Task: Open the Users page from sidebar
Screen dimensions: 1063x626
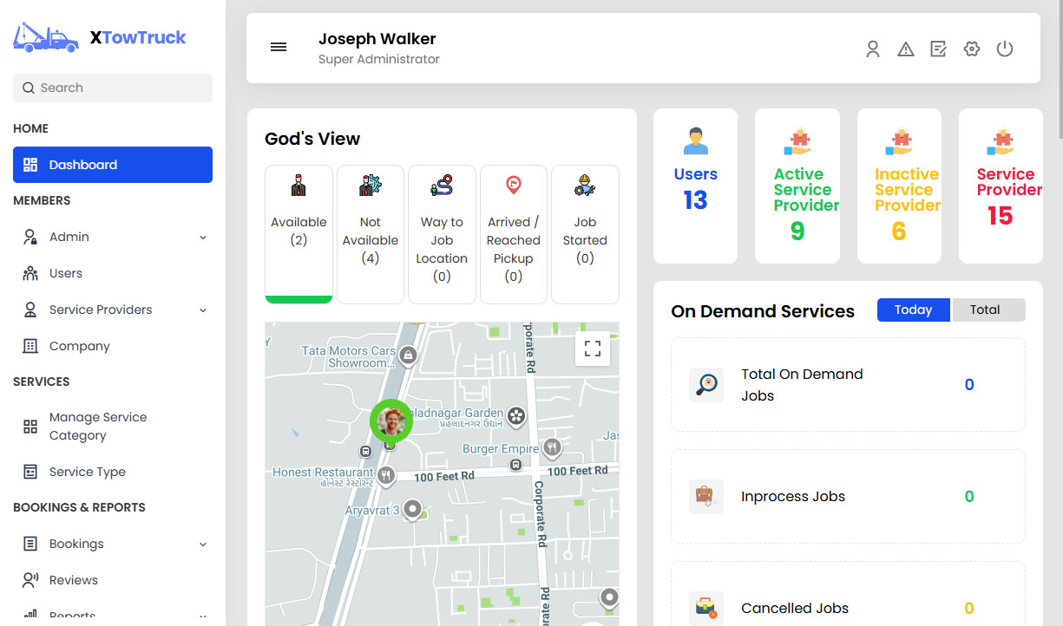Action: tap(65, 272)
